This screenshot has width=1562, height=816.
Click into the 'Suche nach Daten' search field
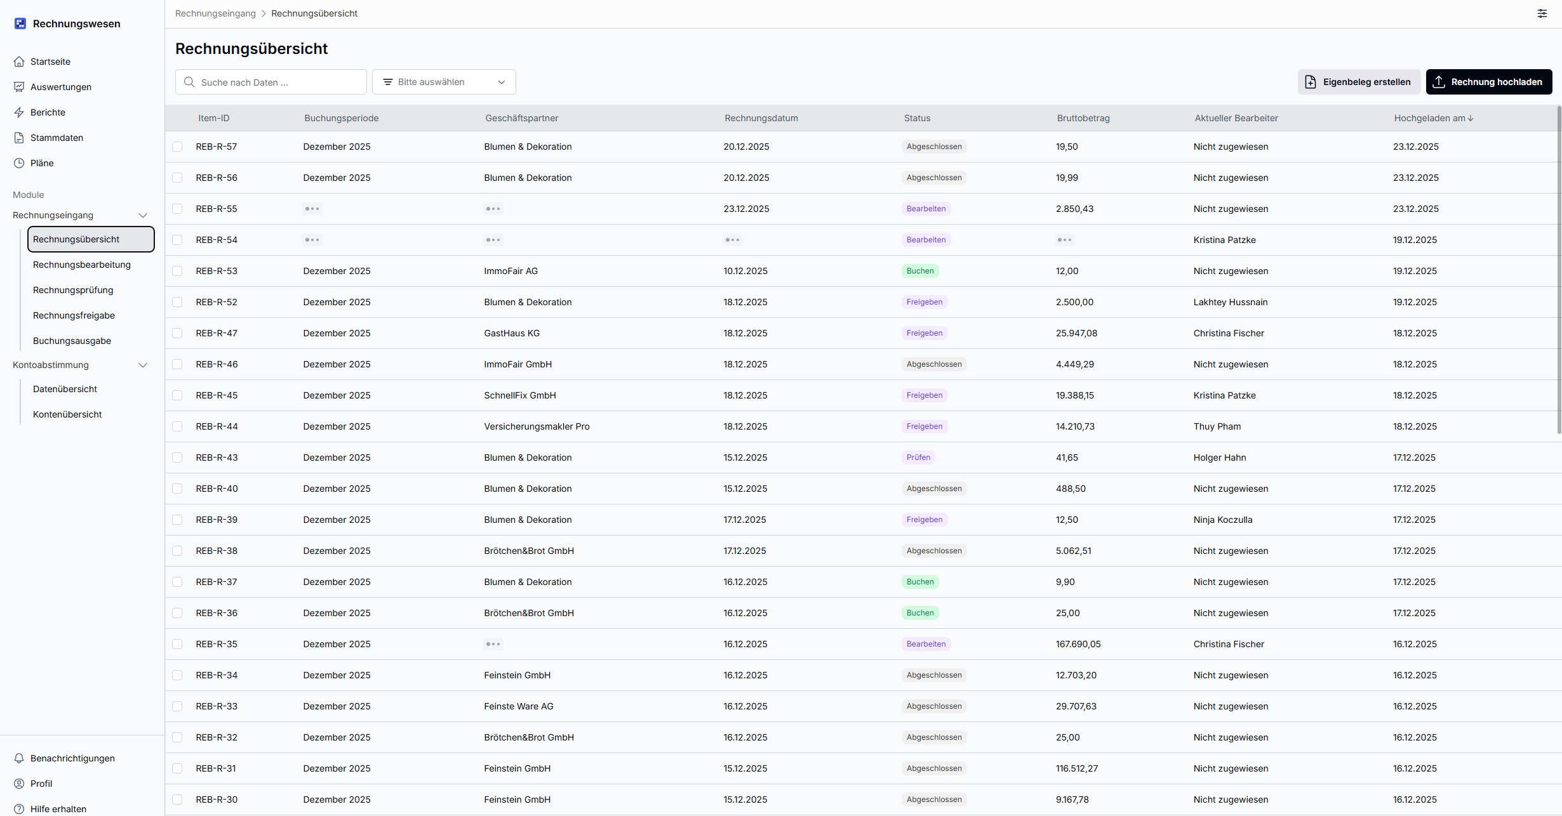coord(279,82)
